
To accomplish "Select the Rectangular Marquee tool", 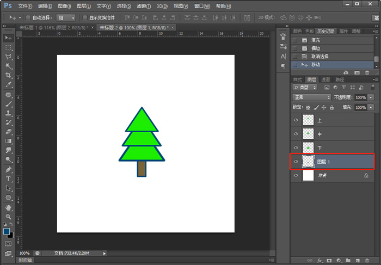I will (8, 47).
